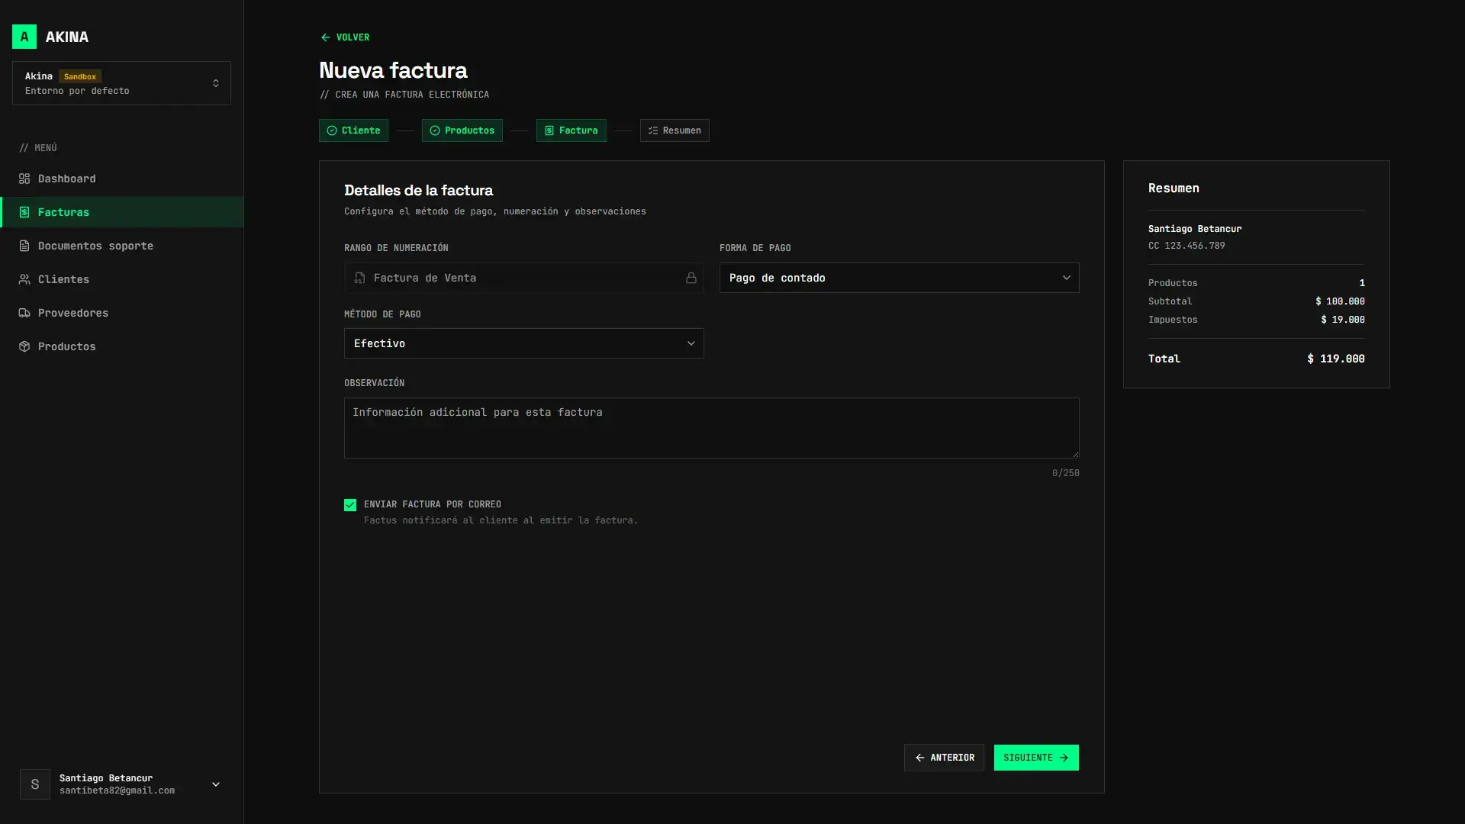Screen dimensions: 1465x824
Task: Click the Volver back link
Action: 345,37
